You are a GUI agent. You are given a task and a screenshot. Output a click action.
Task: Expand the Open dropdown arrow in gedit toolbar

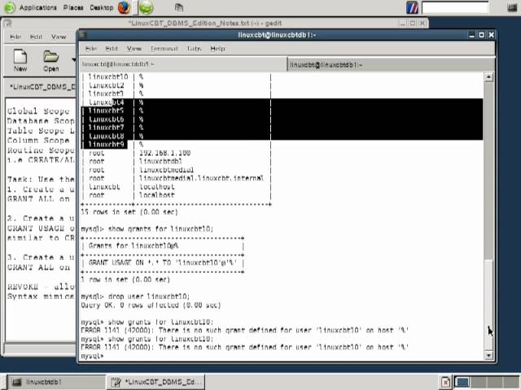pyautogui.click(x=73, y=59)
